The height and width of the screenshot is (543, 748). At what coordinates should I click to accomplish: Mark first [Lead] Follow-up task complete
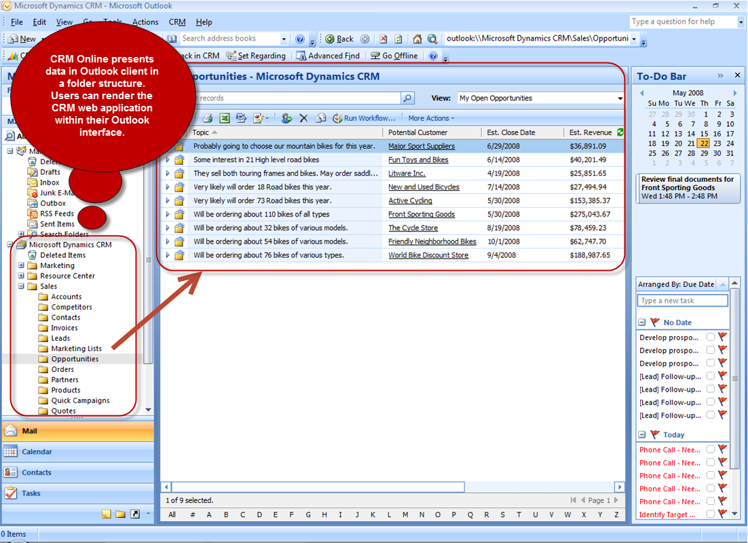click(x=710, y=376)
